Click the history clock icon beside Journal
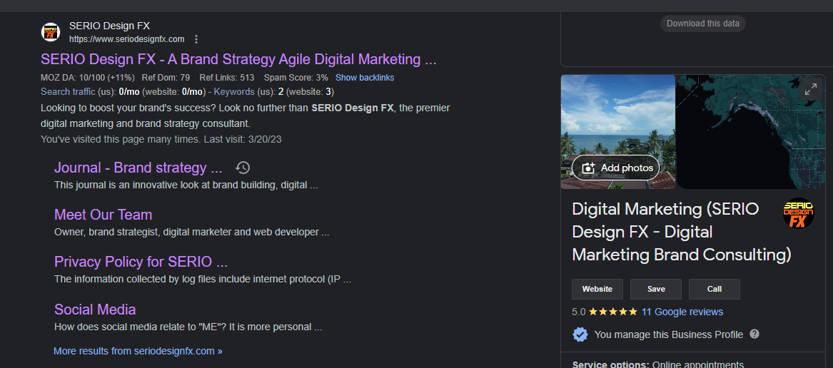The image size is (833, 368). pyautogui.click(x=242, y=168)
